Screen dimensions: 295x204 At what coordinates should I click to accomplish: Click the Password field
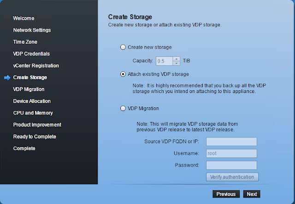(x=231, y=165)
